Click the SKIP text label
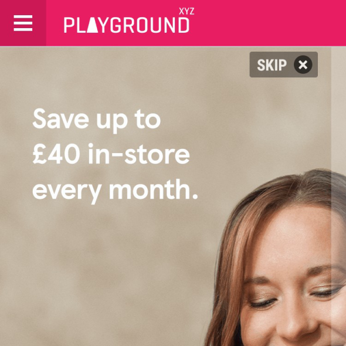 [272, 65]
